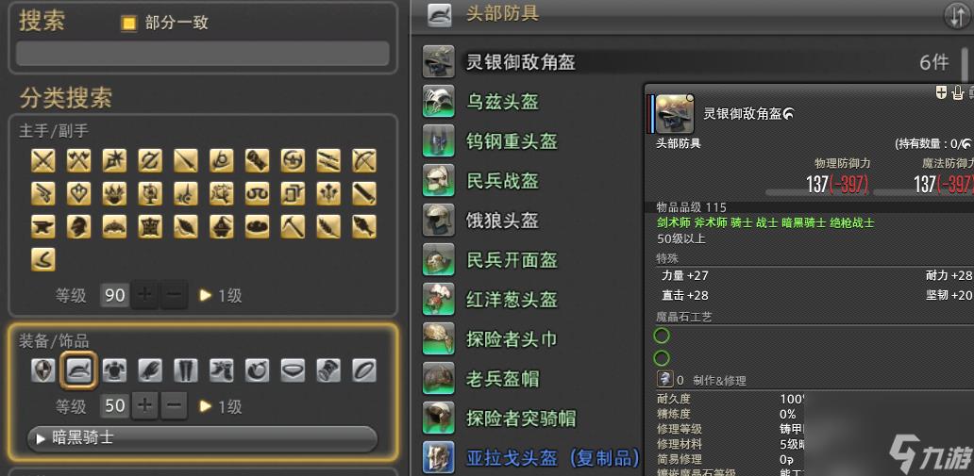This screenshot has height=476, width=974.
Task: Select the lance weapon category icon
Action: [x=186, y=161]
